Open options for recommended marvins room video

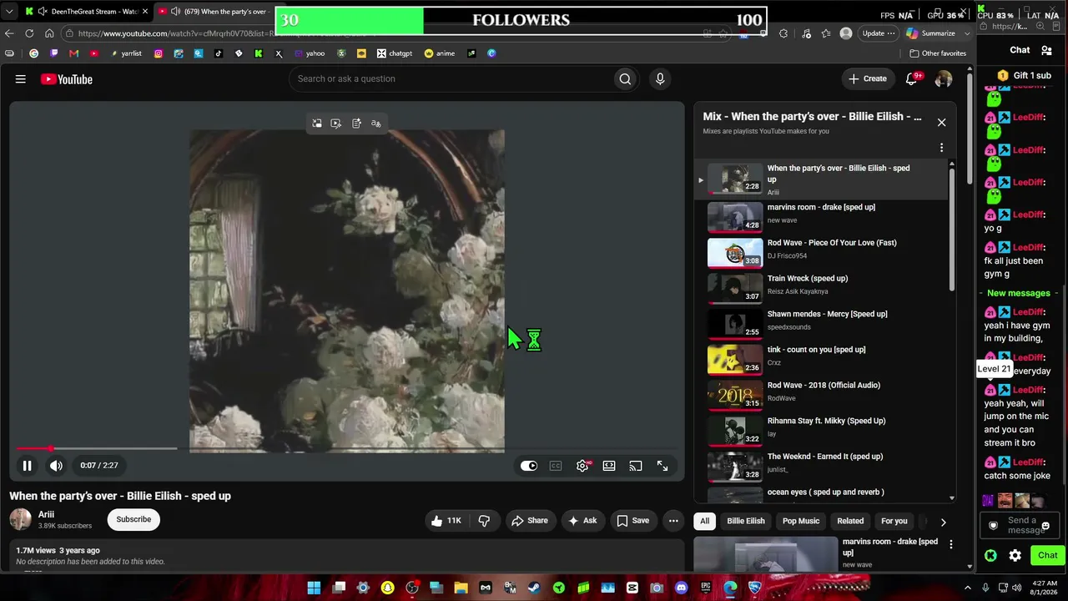(x=950, y=545)
